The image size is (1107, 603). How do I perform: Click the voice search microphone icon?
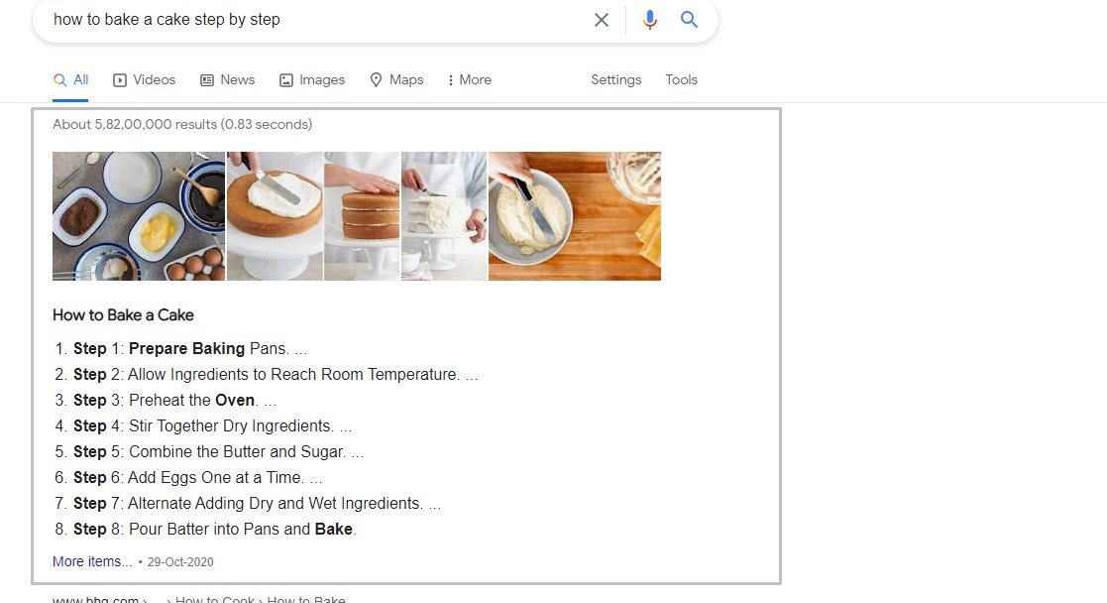(650, 20)
